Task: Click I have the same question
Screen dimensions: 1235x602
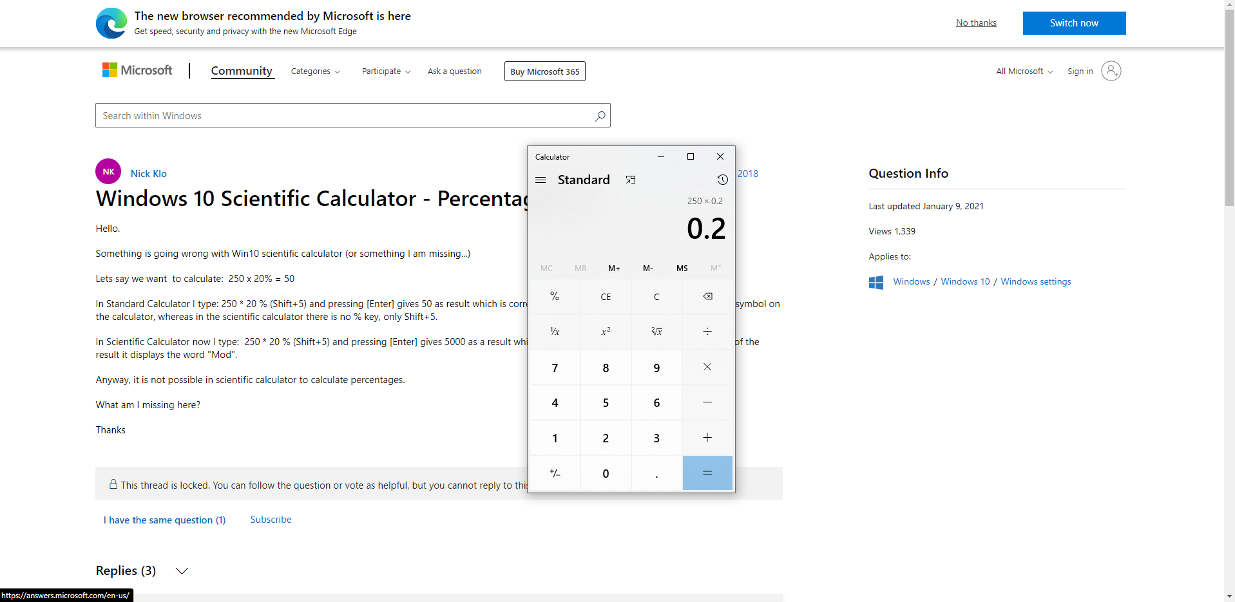Action: tap(165, 520)
